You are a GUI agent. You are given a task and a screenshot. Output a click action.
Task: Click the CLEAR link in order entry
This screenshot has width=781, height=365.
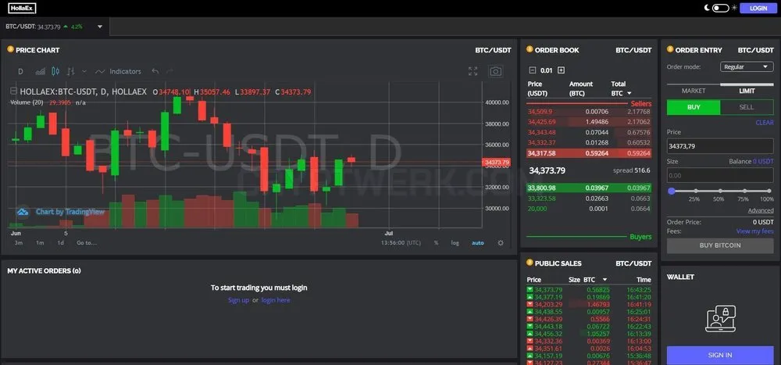[x=765, y=123]
